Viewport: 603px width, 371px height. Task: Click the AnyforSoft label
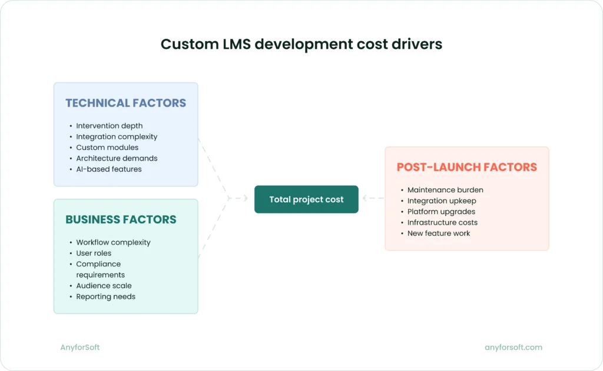click(79, 347)
